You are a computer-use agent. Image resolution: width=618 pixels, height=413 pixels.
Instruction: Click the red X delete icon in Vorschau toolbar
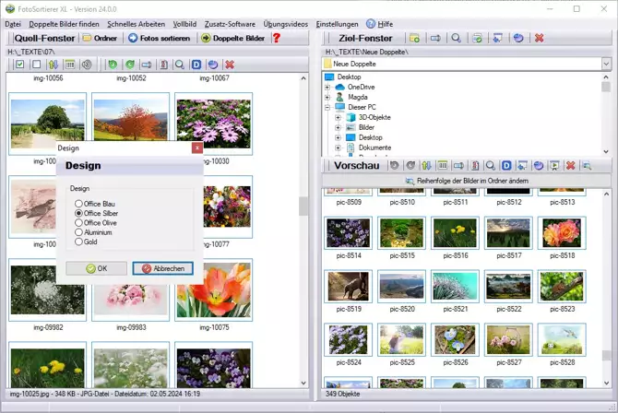[571, 166]
